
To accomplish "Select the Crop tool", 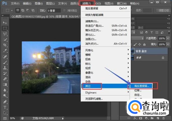I will [x=5, y=45].
